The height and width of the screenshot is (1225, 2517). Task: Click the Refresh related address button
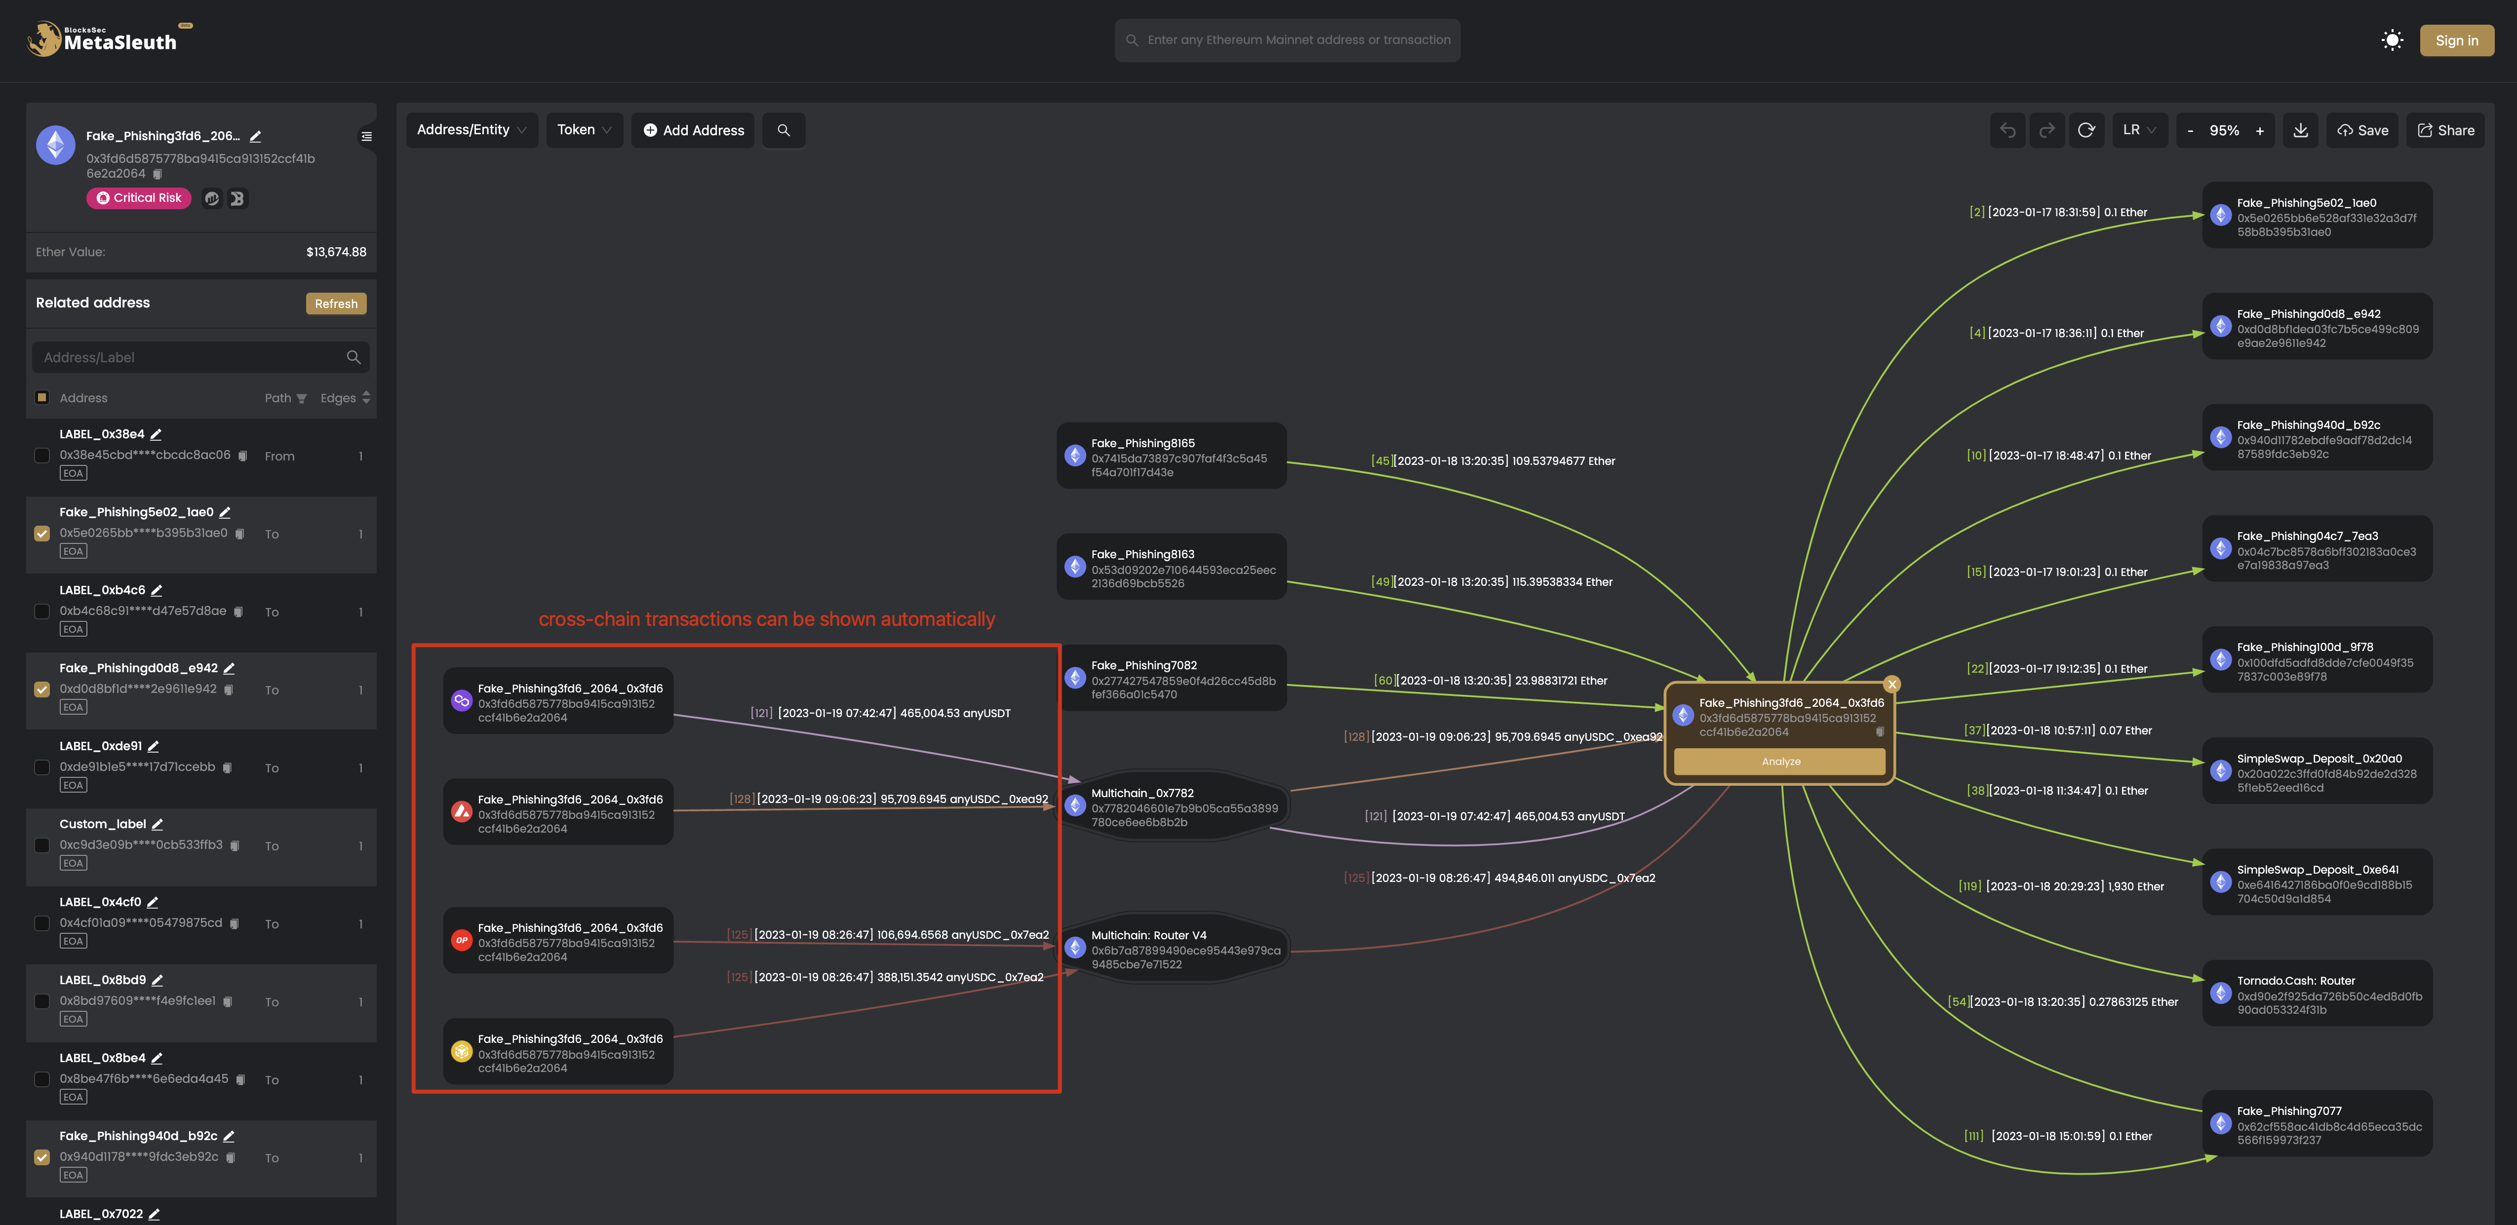336,304
